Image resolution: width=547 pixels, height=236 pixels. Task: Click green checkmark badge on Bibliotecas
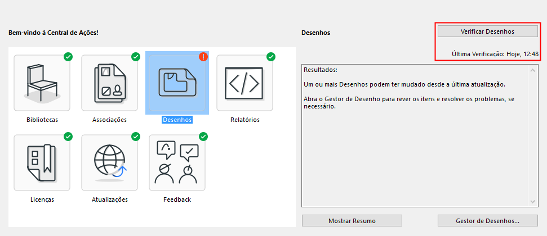point(68,57)
